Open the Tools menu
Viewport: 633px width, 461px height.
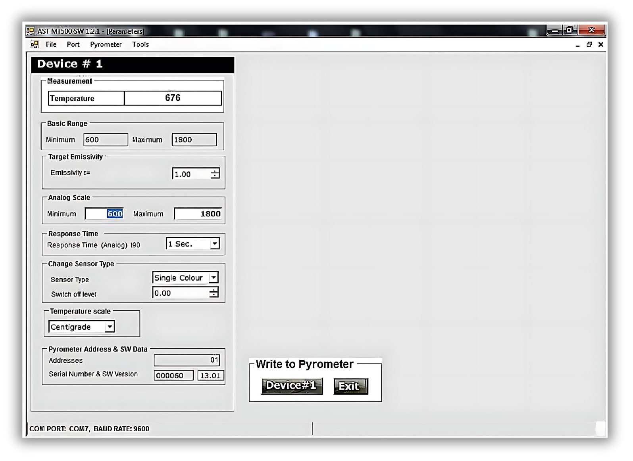[140, 44]
